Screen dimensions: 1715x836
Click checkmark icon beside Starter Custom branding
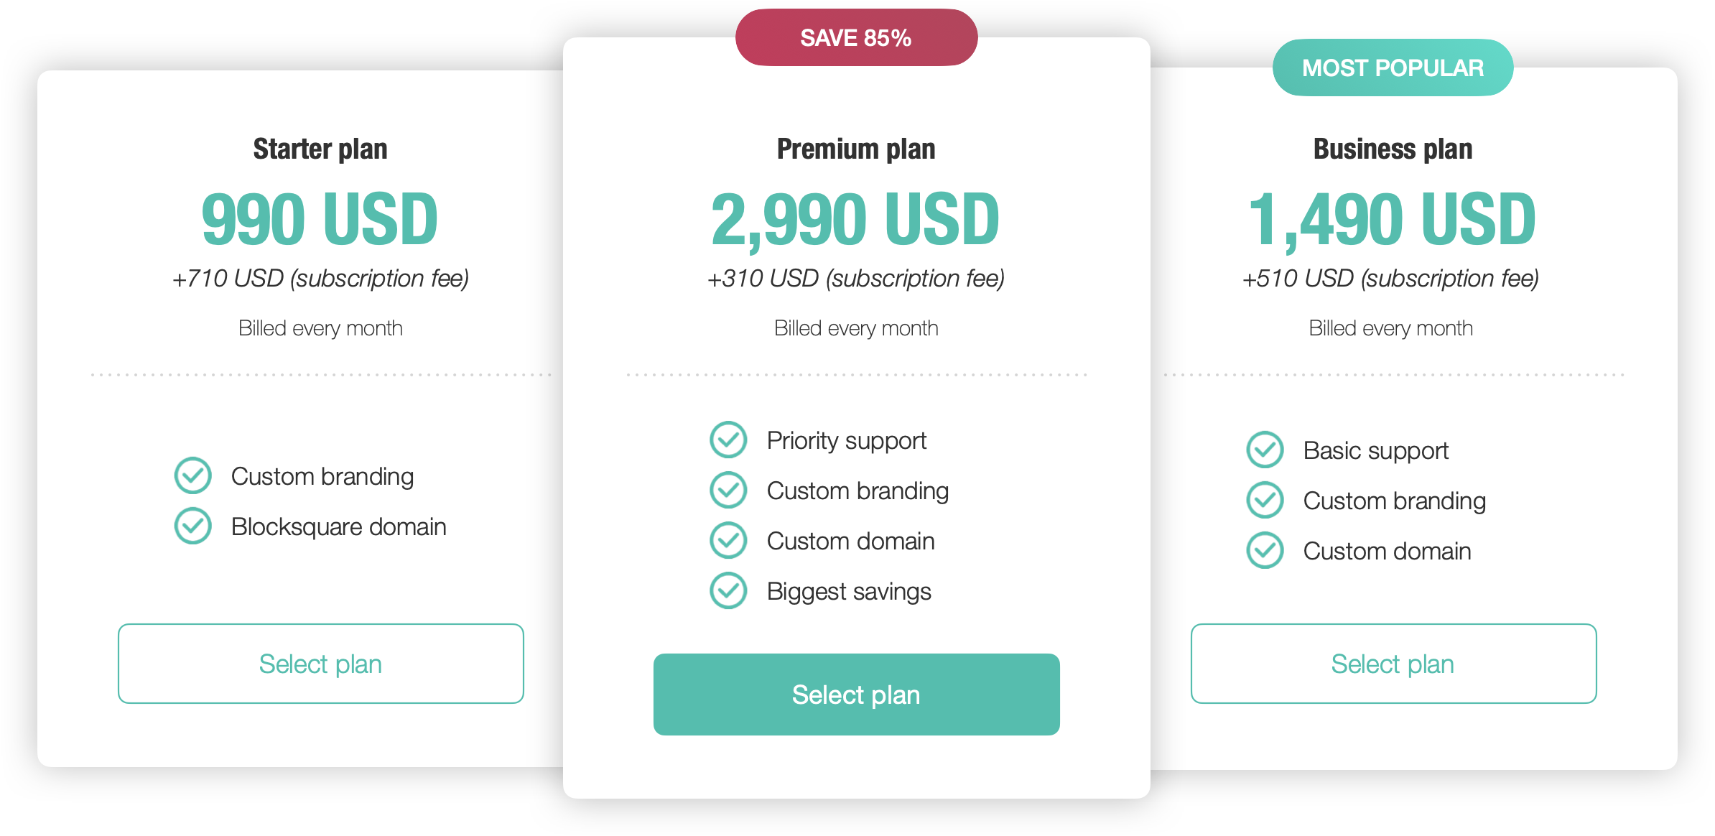click(193, 475)
